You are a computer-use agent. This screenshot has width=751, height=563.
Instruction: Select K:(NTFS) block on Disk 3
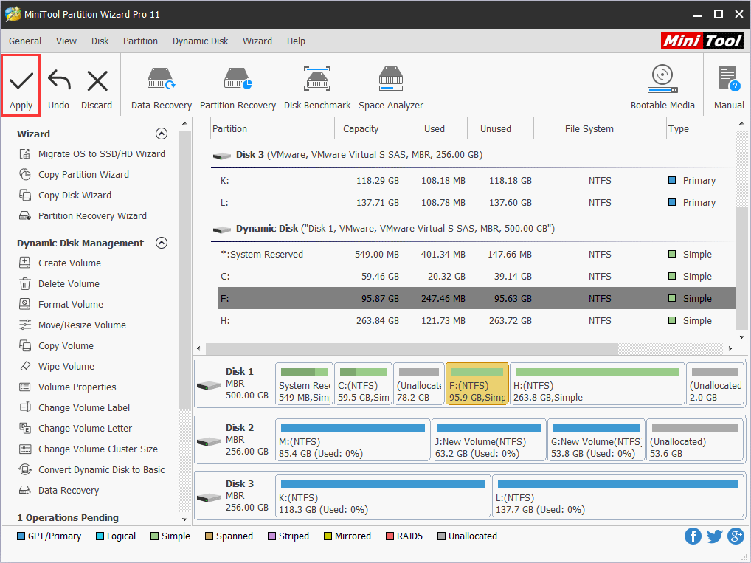(383, 496)
